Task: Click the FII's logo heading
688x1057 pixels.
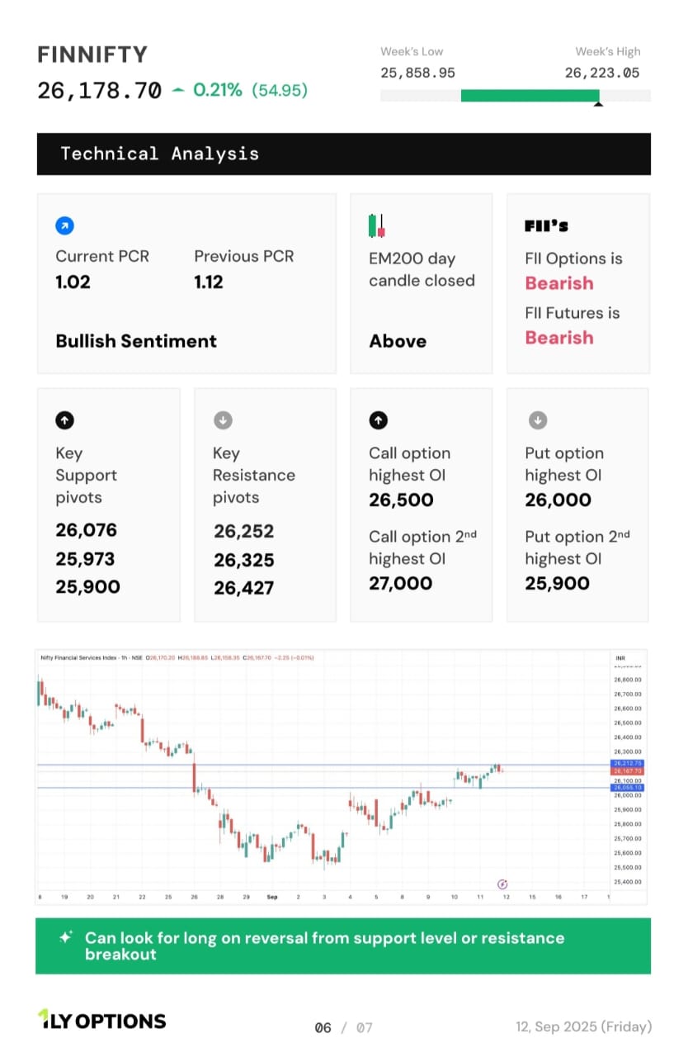Action: tap(546, 225)
